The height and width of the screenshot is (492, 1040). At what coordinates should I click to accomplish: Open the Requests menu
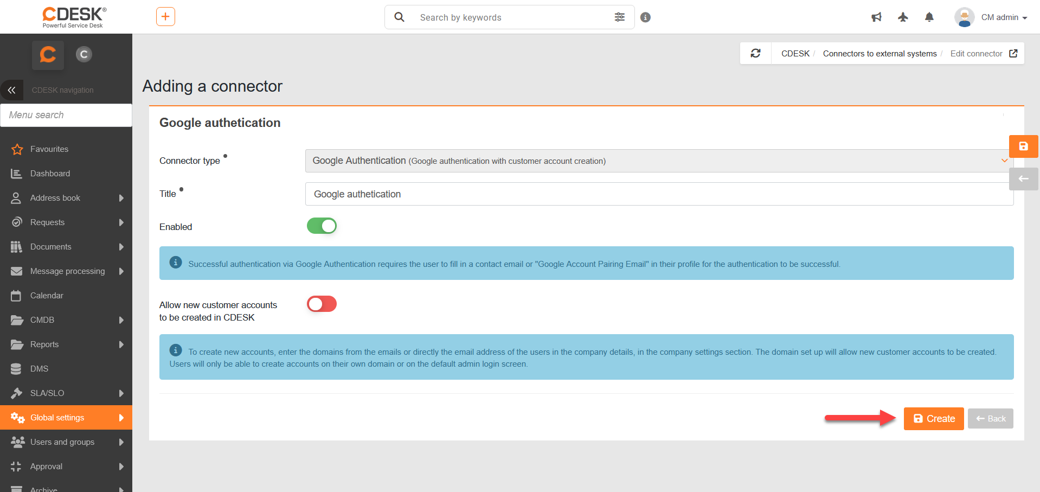coord(47,222)
